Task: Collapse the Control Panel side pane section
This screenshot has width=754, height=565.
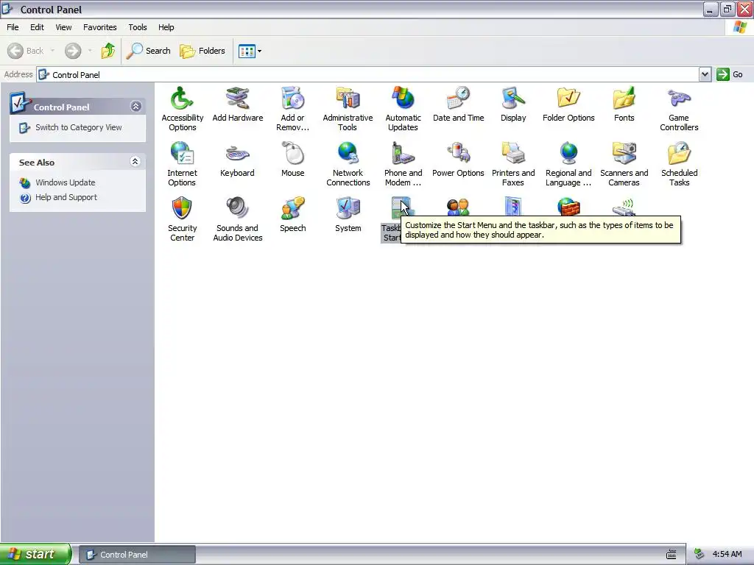Action: click(x=135, y=106)
